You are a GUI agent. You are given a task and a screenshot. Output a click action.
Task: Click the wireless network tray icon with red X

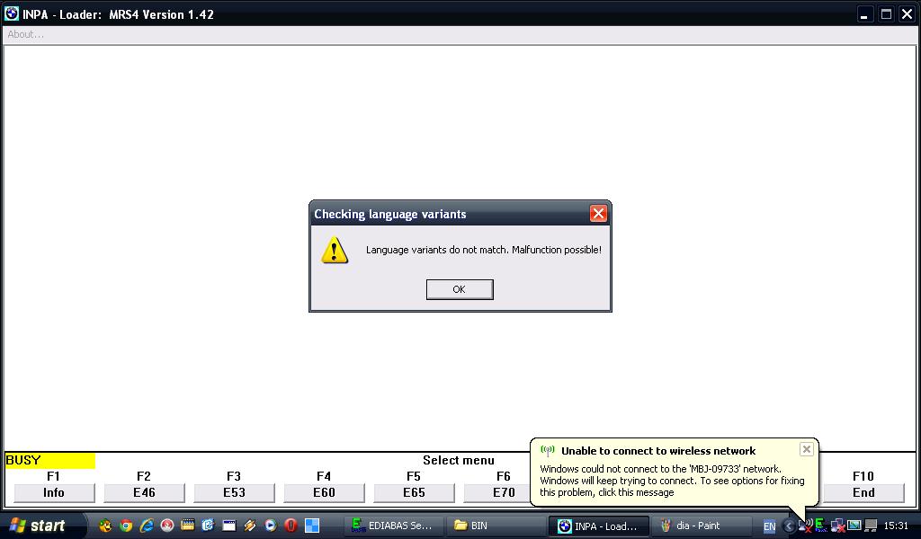pos(805,526)
